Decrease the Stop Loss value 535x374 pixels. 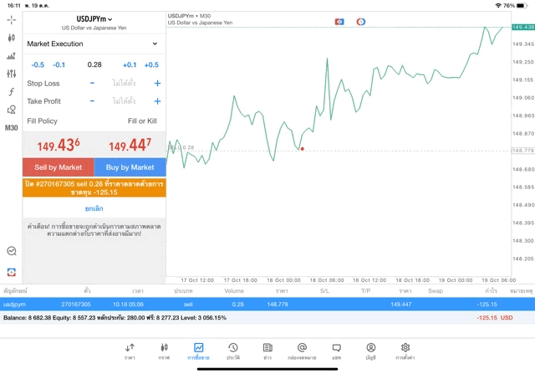[x=92, y=83]
